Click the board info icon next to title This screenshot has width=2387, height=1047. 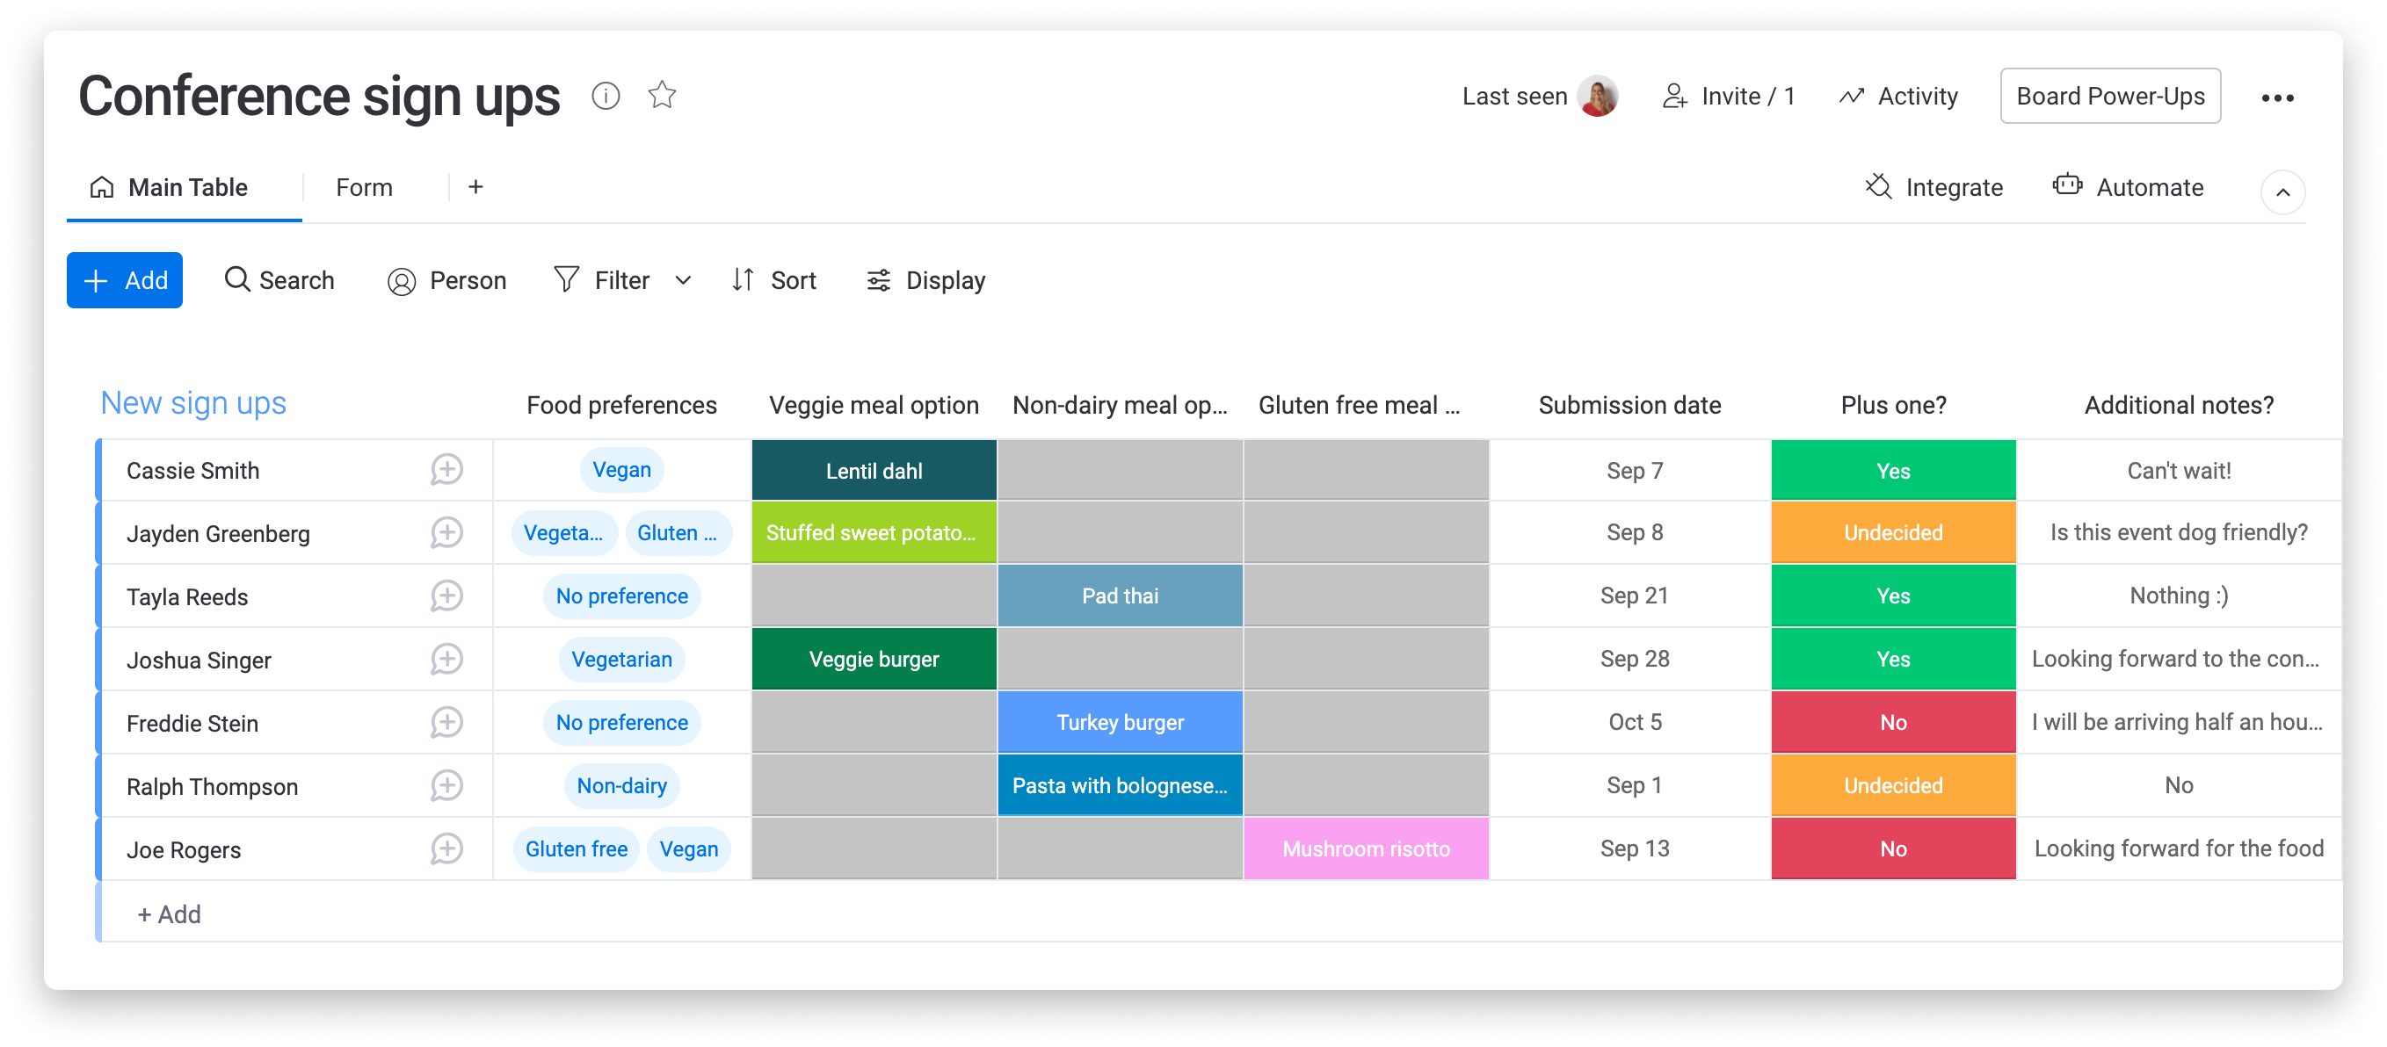tap(605, 96)
